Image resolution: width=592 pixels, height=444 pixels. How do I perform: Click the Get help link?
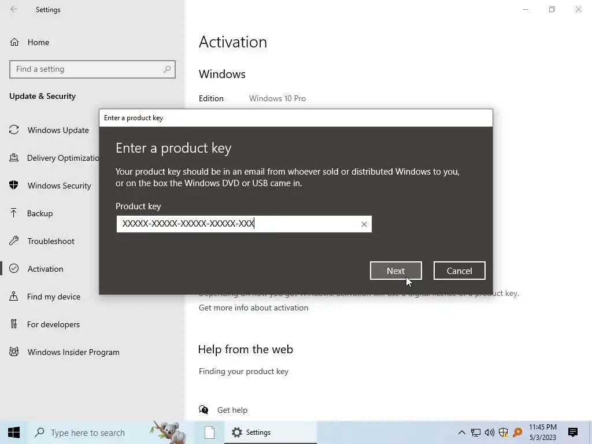232,410
